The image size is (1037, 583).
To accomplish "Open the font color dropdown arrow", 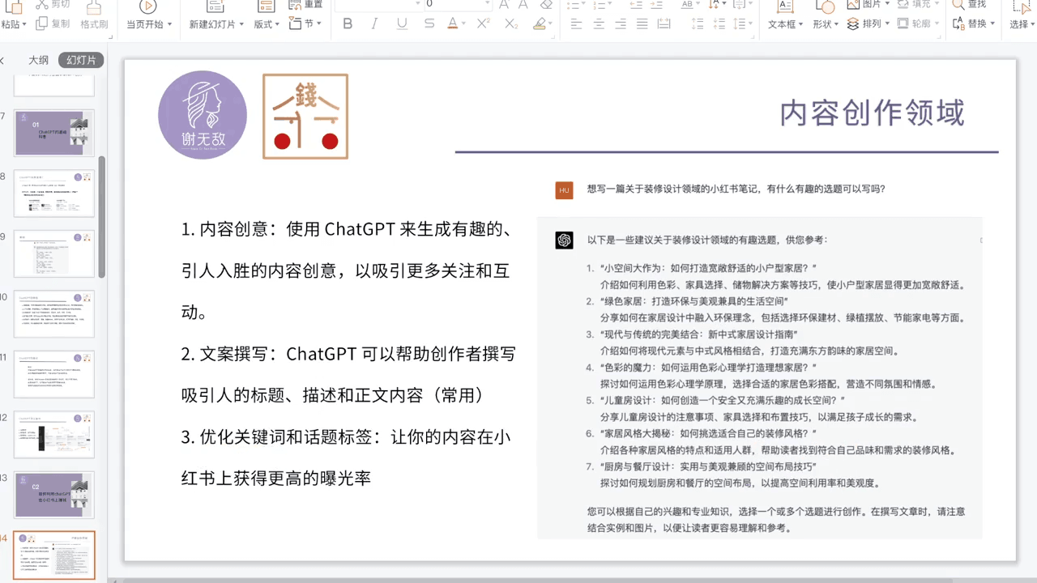I will pyautogui.click(x=463, y=24).
